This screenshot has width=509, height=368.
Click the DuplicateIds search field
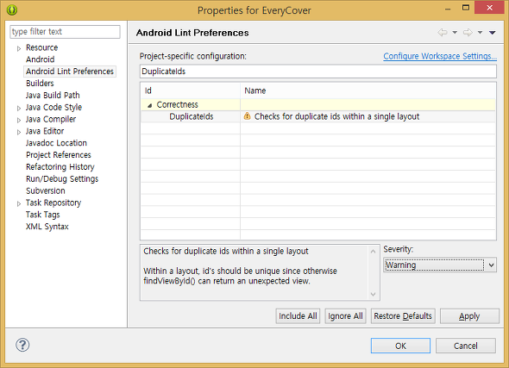318,72
